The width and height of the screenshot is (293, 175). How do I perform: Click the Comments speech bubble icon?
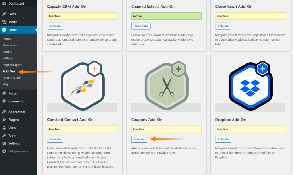click(x=4, y=101)
